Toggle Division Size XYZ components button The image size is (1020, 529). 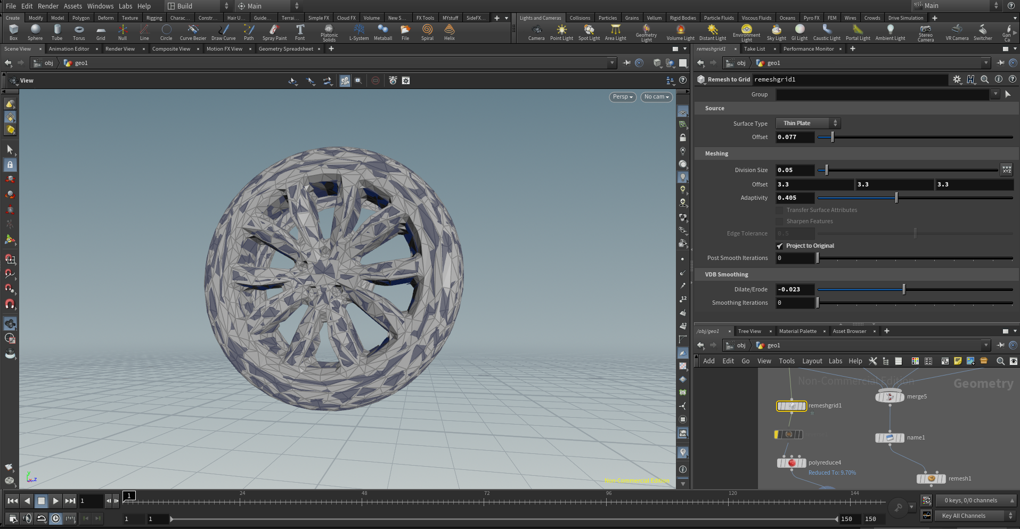(1006, 170)
